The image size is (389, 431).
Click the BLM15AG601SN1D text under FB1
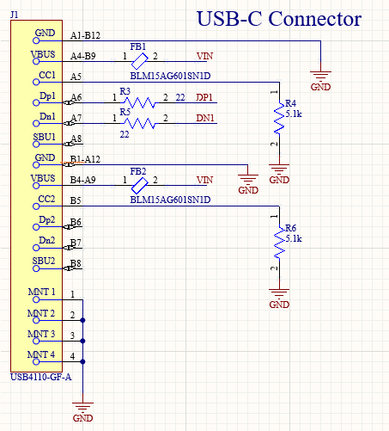[x=170, y=76]
